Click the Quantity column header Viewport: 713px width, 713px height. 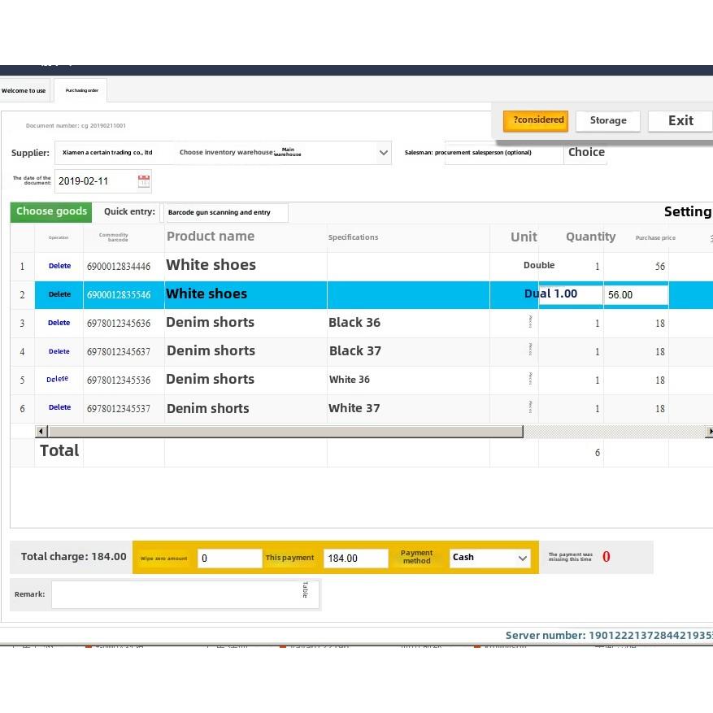(x=591, y=237)
